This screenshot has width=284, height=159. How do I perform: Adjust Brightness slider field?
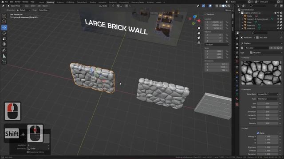click(268, 147)
